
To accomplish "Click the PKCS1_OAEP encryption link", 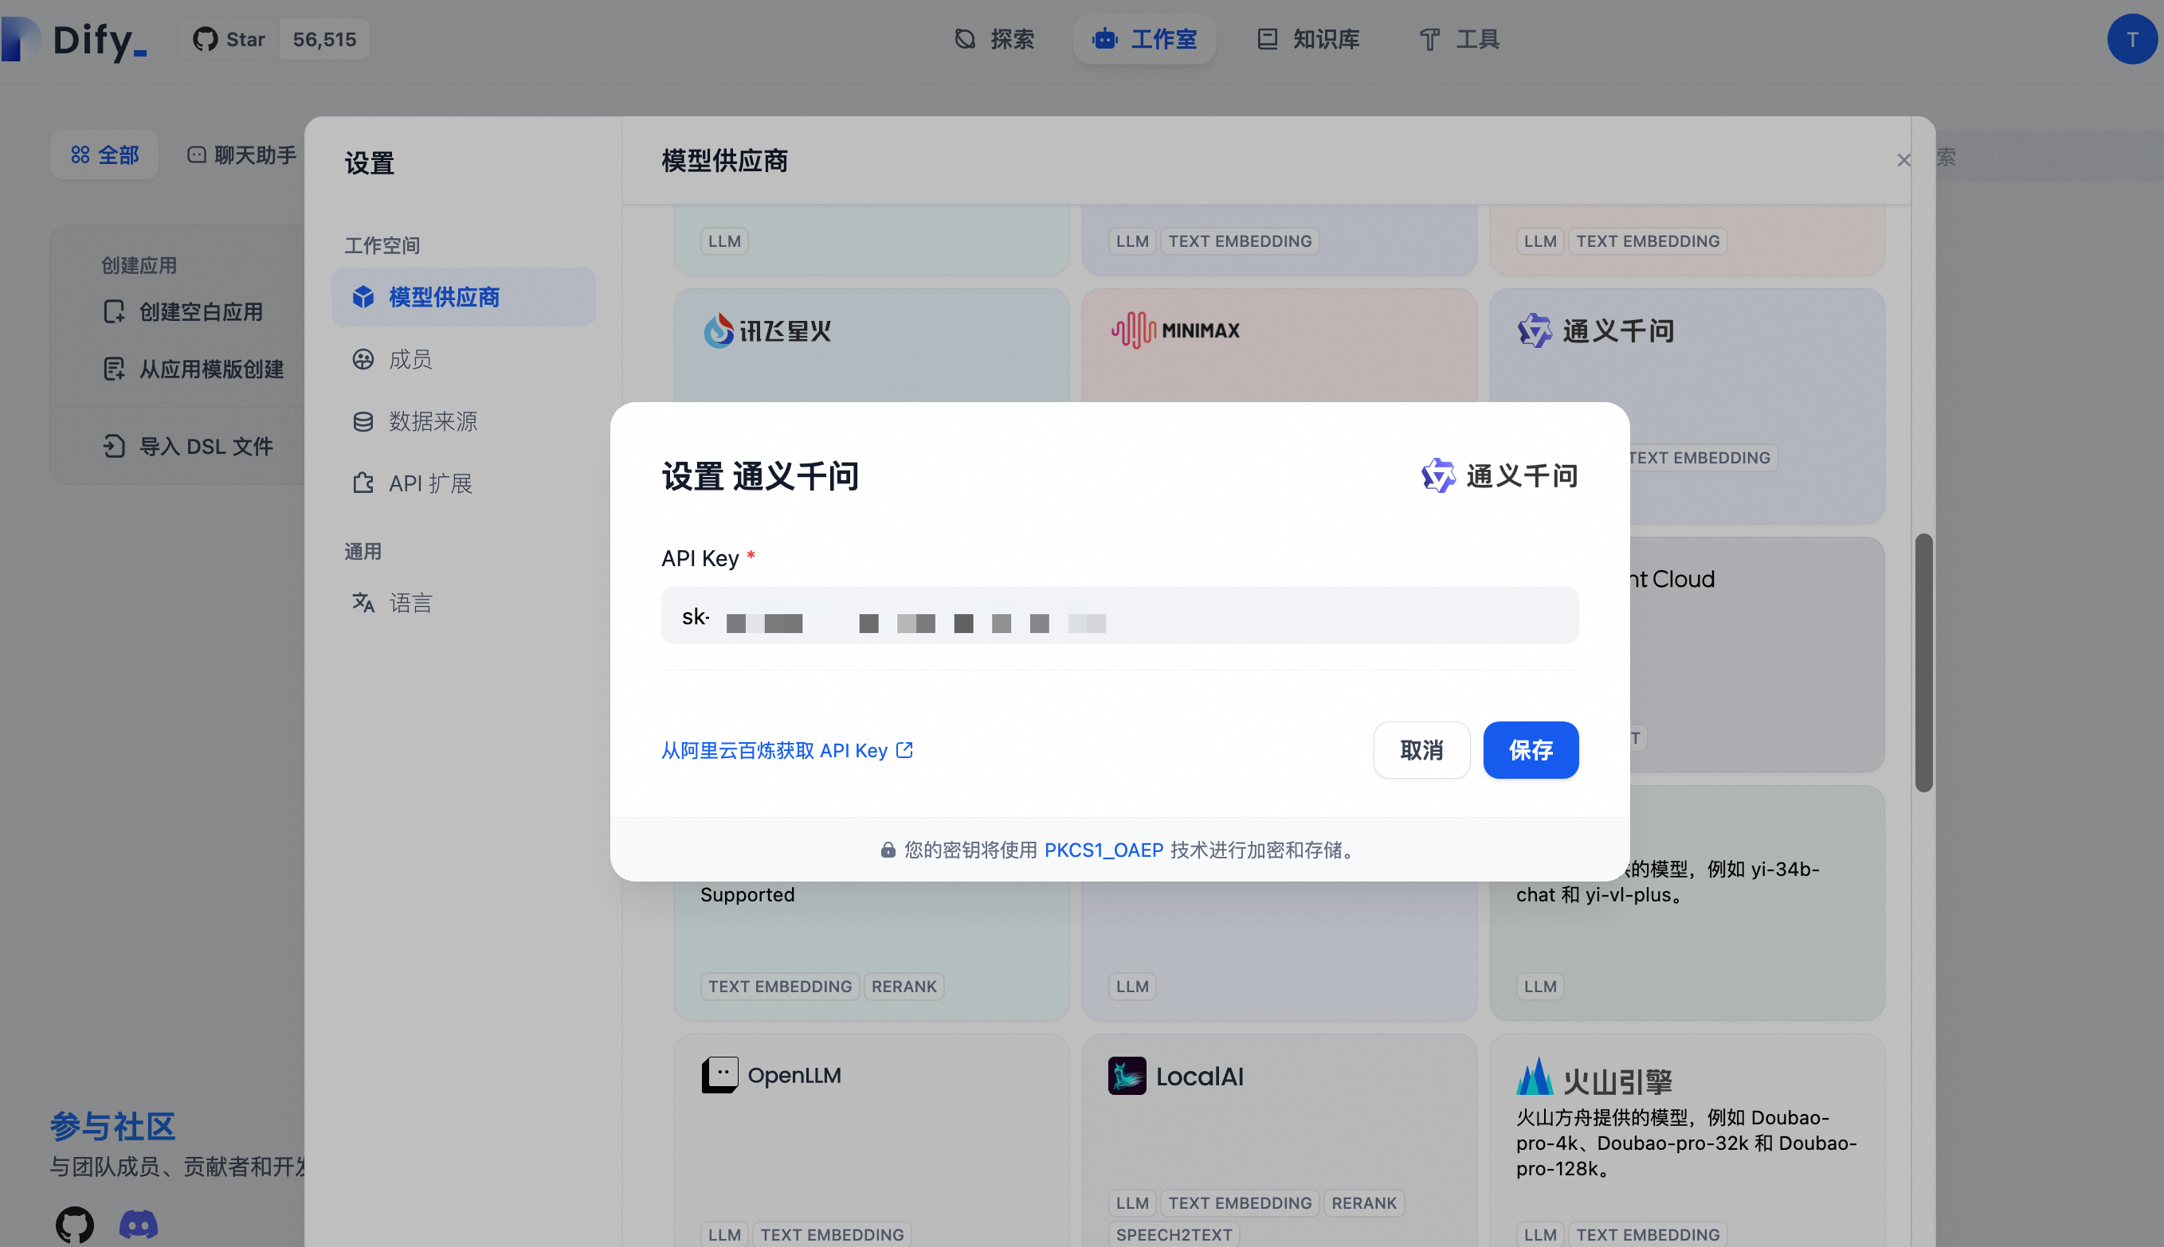I will pyautogui.click(x=1104, y=850).
